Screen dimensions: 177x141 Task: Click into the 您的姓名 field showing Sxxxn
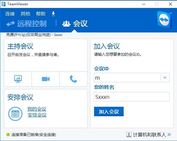click(132, 97)
